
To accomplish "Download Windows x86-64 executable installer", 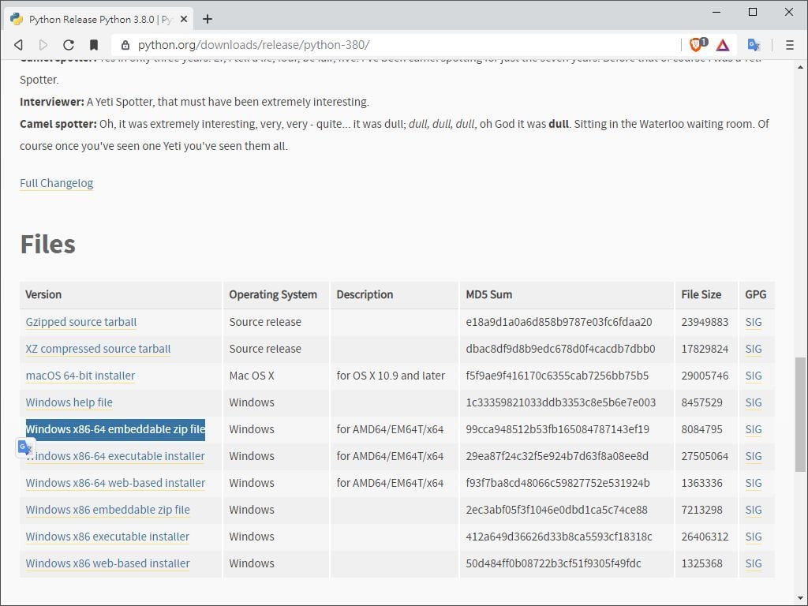I will pos(115,456).
